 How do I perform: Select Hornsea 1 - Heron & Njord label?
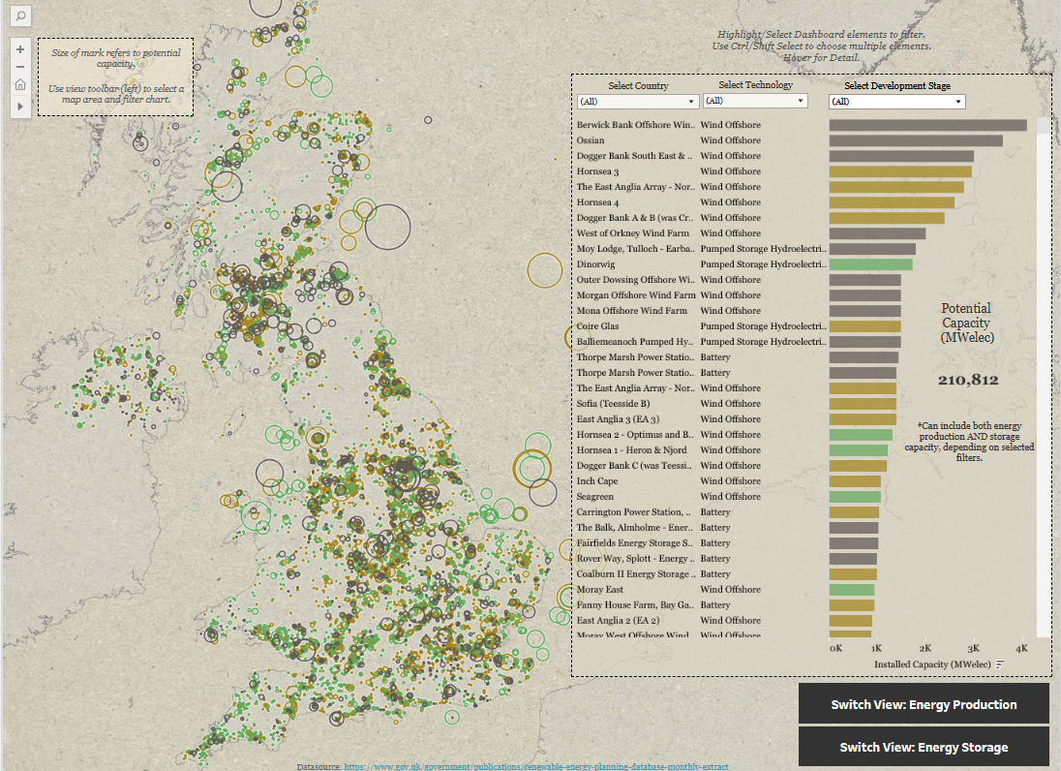pyautogui.click(x=631, y=450)
